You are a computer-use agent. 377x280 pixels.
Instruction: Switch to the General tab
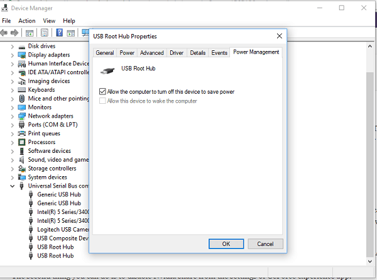click(x=105, y=53)
